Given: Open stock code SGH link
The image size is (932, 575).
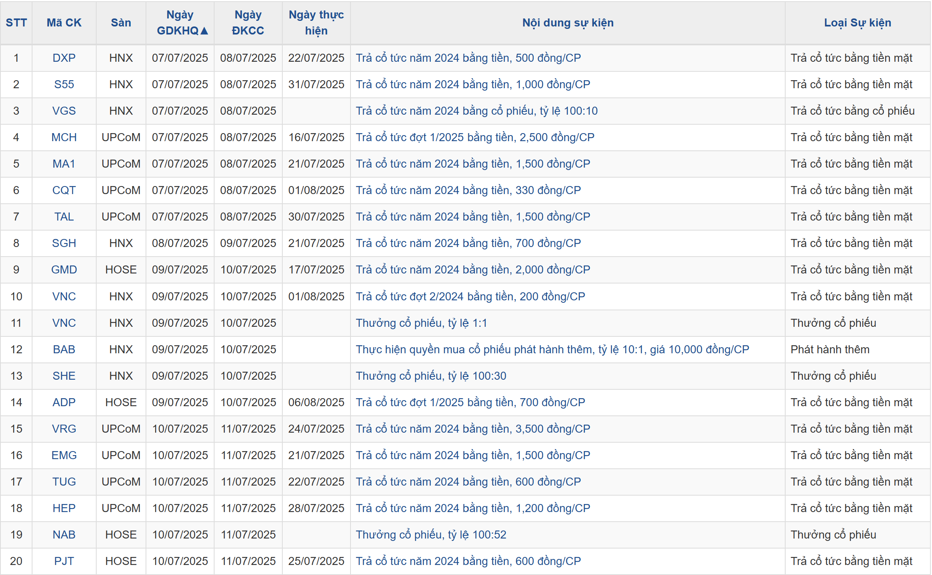Looking at the screenshot, I should tap(64, 243).
